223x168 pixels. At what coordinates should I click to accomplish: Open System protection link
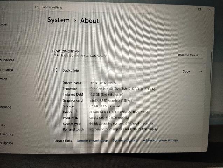[125, 140]
